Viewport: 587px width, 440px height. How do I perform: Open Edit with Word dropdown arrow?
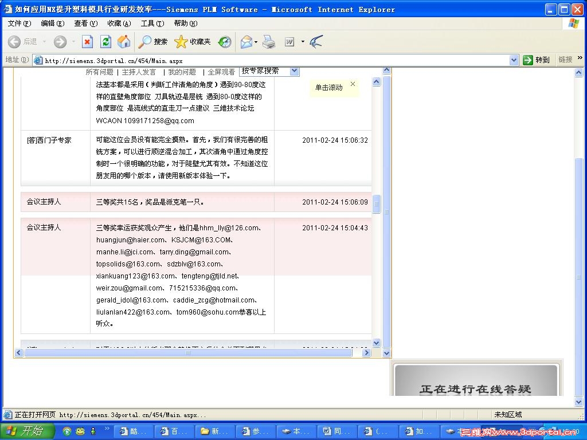point(303,42)
